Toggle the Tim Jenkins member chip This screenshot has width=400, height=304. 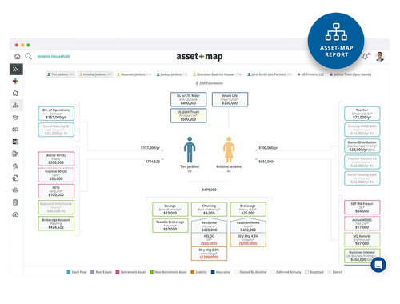(x=60, y=74)
